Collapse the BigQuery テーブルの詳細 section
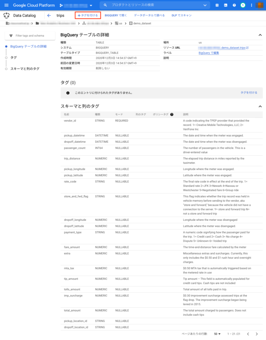This screenshot has height=340, width=266. (260, 36)
